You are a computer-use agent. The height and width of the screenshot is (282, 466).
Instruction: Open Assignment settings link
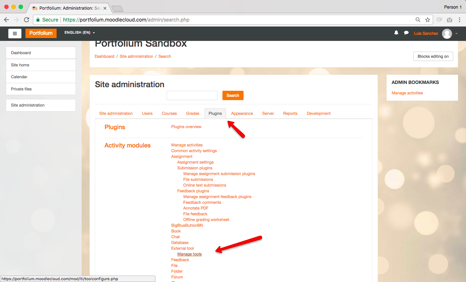click(195, 162)
